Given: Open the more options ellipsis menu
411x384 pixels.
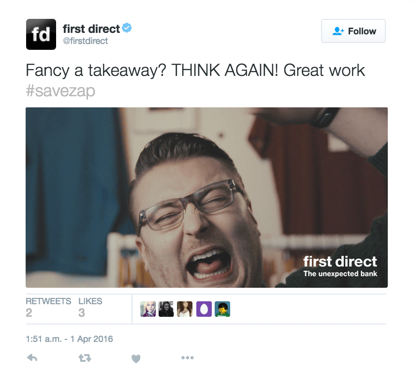Looking at the screenshot, I should [x=188, y=357].
